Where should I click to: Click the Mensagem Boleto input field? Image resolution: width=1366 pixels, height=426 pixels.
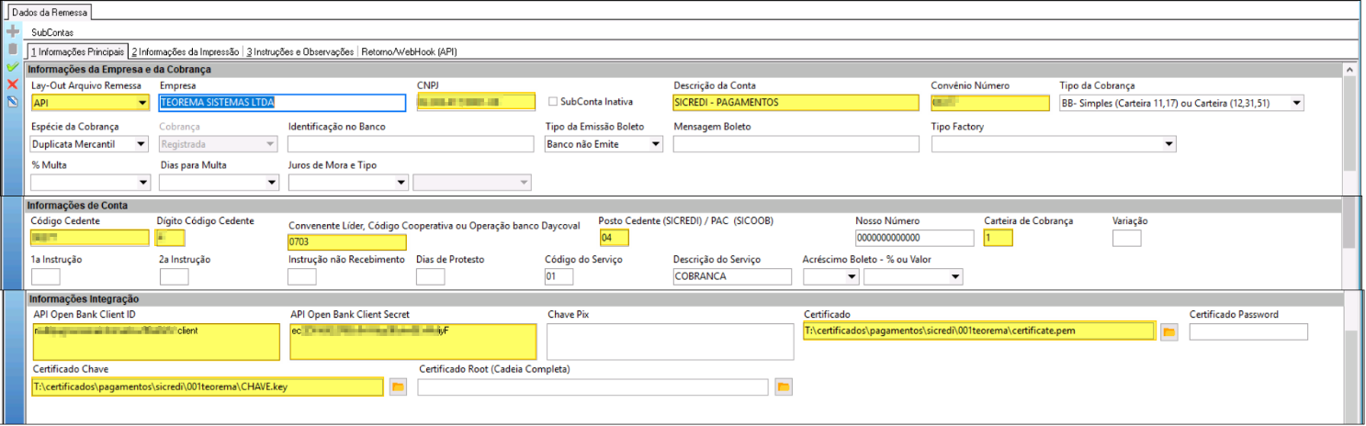tap(796, 144)
